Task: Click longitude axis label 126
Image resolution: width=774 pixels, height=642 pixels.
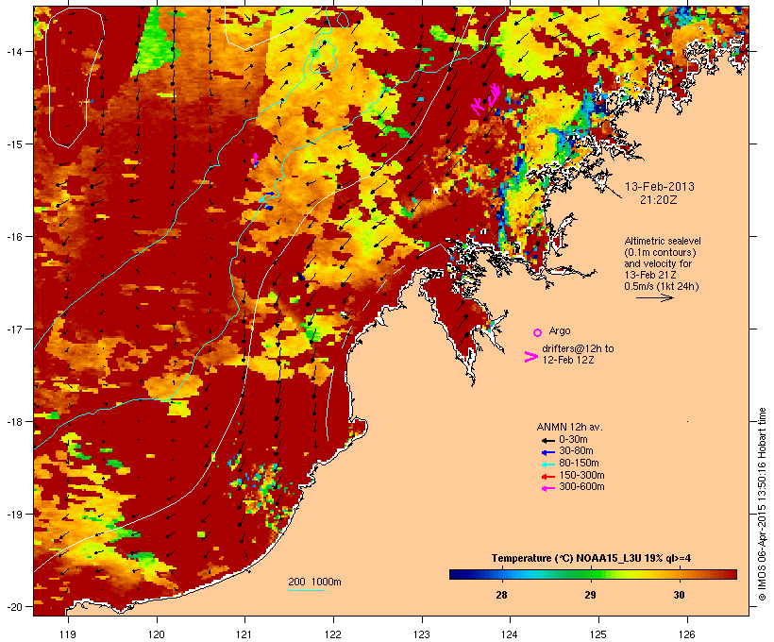Action: 686,634
